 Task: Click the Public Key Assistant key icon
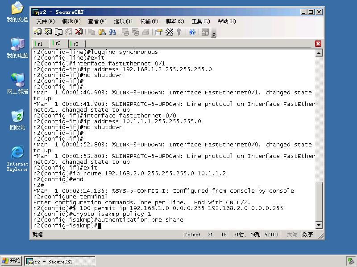[179, 32]
